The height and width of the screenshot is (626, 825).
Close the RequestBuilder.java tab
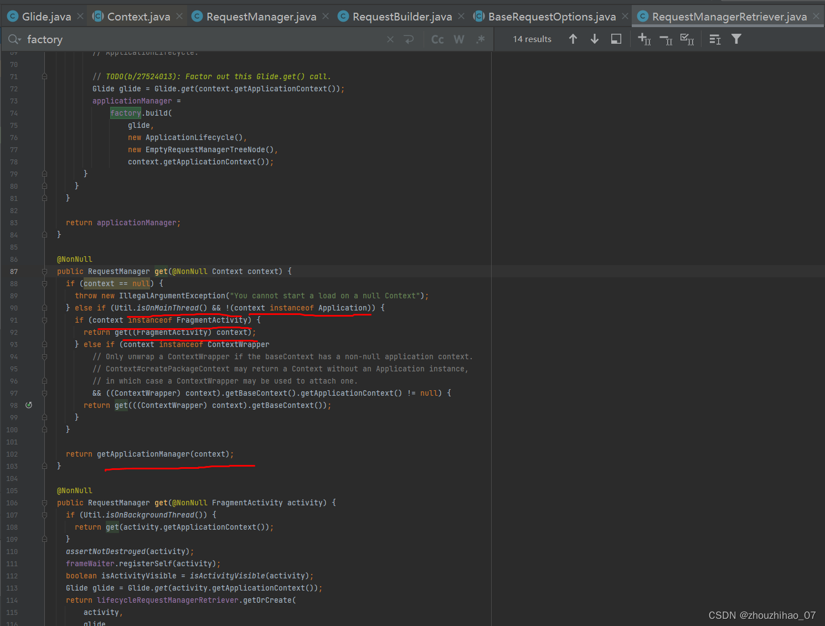pyautogui.click(x=461, y=17)
